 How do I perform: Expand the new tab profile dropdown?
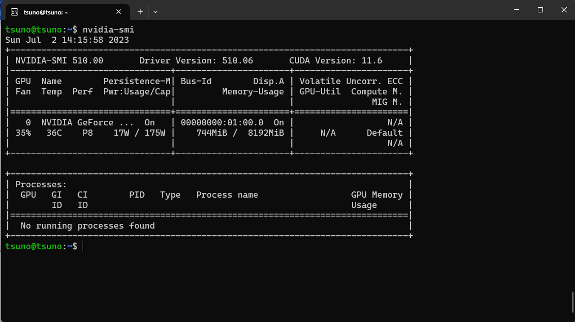(156, 12)
